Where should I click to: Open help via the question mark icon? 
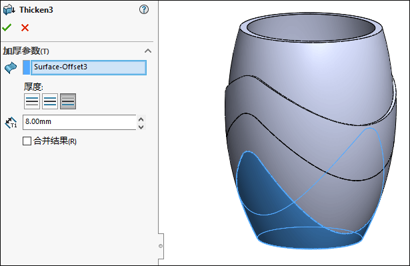[x=144, y=9]
